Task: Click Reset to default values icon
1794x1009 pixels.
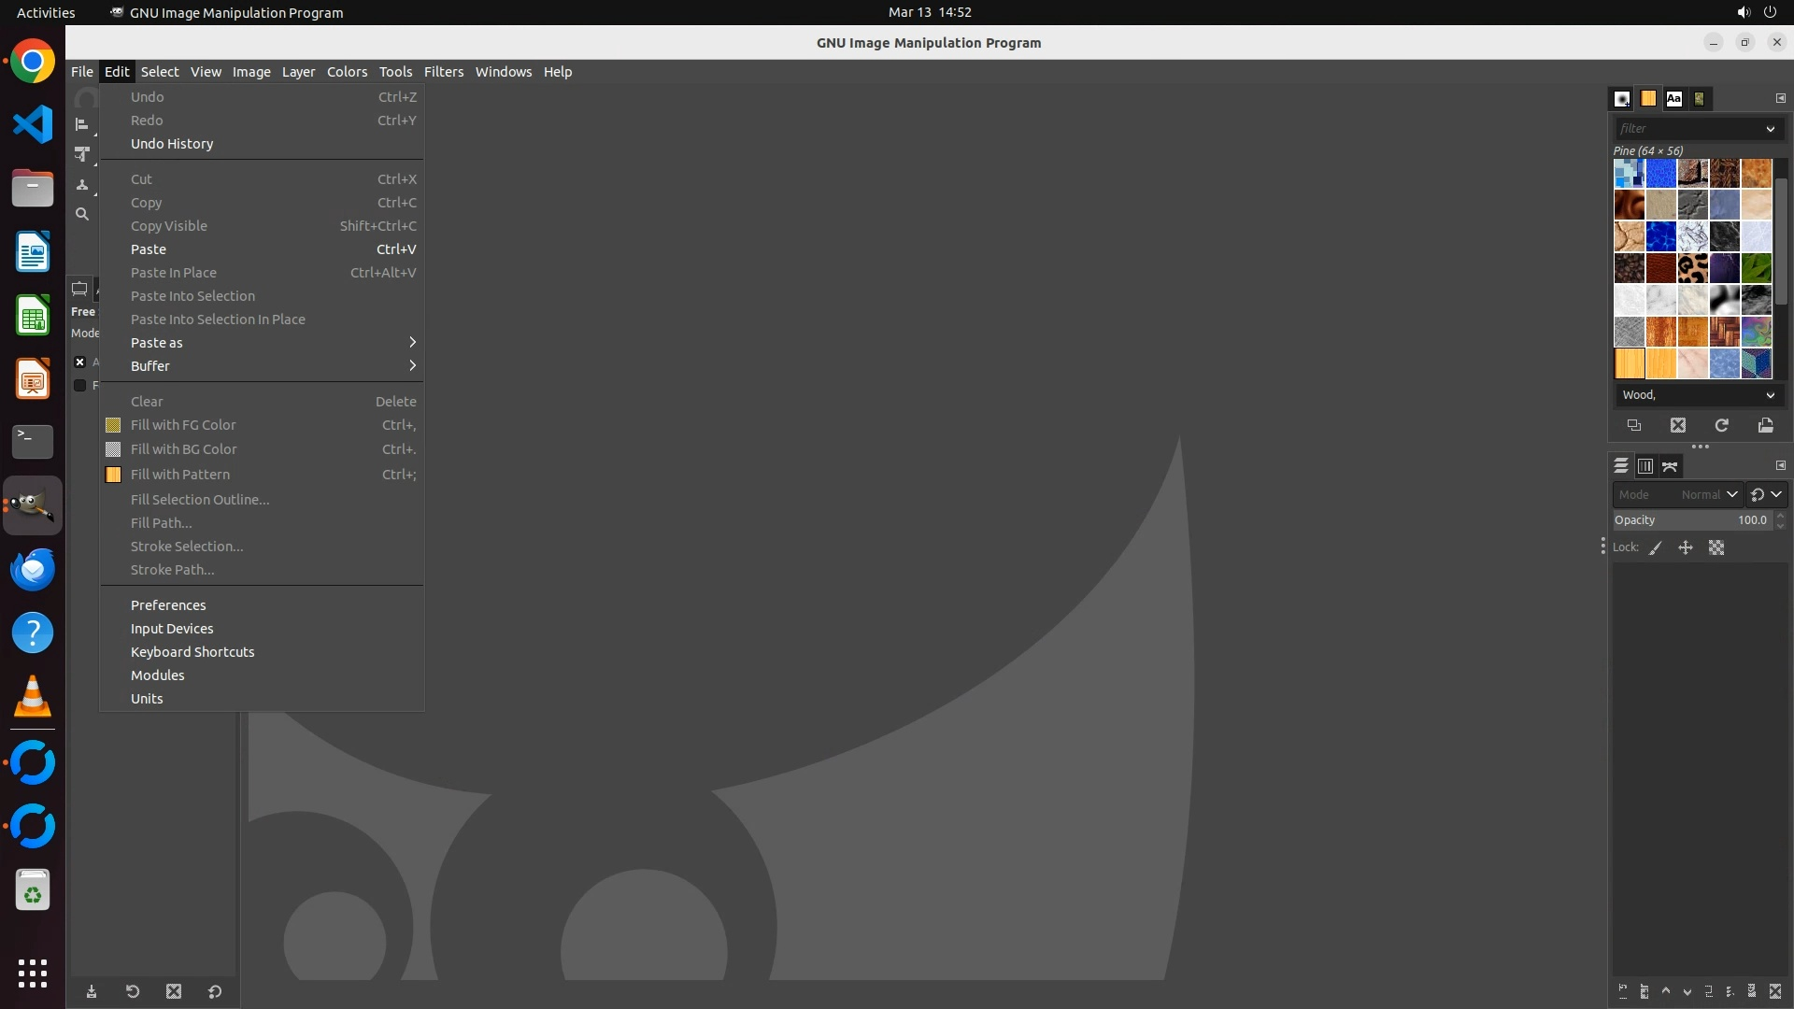Action: [x=215, y=991]
